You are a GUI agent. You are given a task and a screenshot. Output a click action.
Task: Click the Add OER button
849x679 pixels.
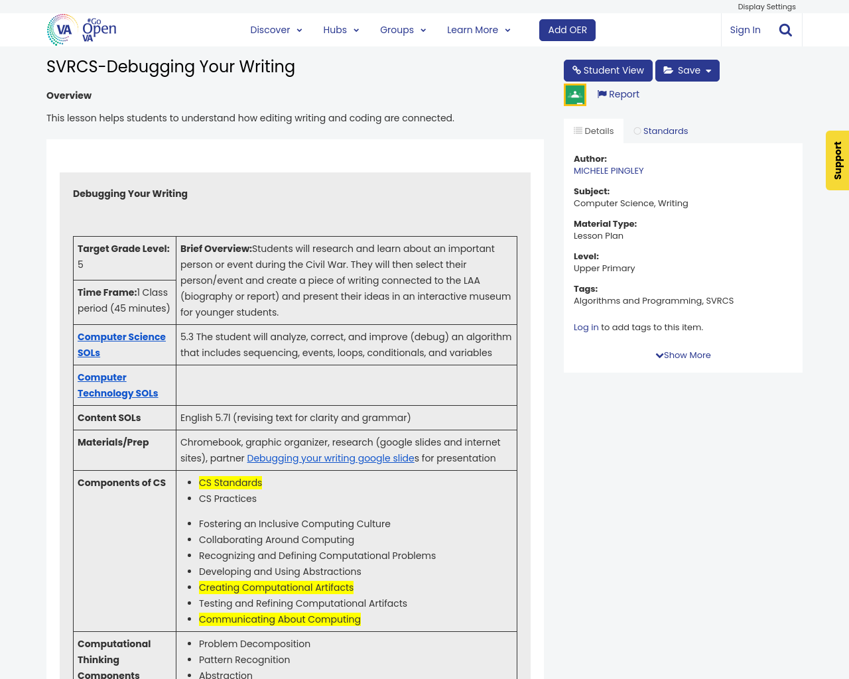[x=567, y=29]
